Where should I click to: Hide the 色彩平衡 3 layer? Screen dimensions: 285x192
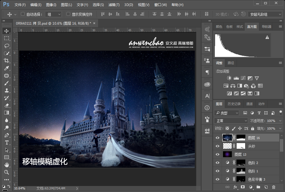217,179
